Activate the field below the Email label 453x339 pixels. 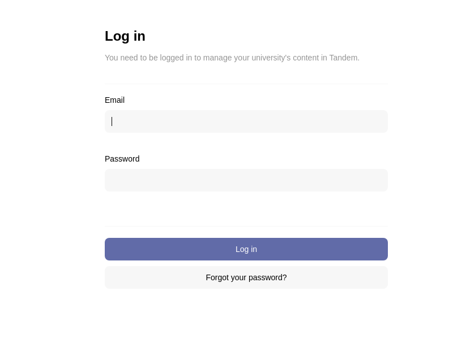pos(246,121)
